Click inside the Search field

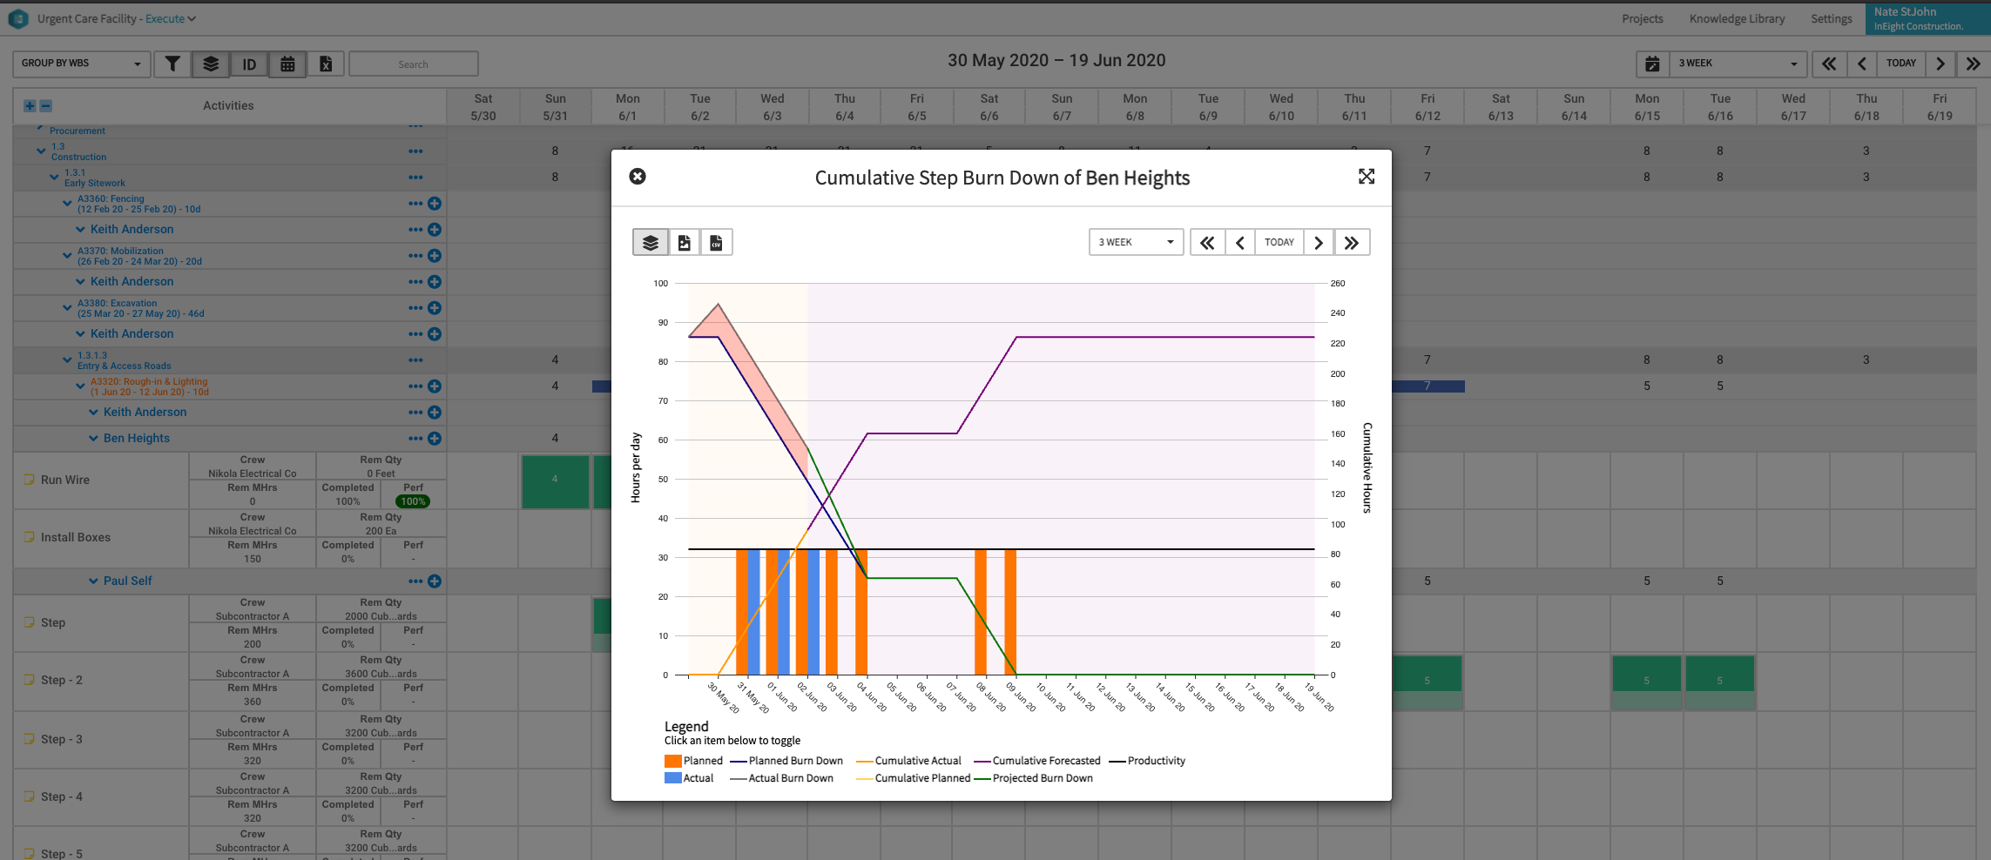414,64
